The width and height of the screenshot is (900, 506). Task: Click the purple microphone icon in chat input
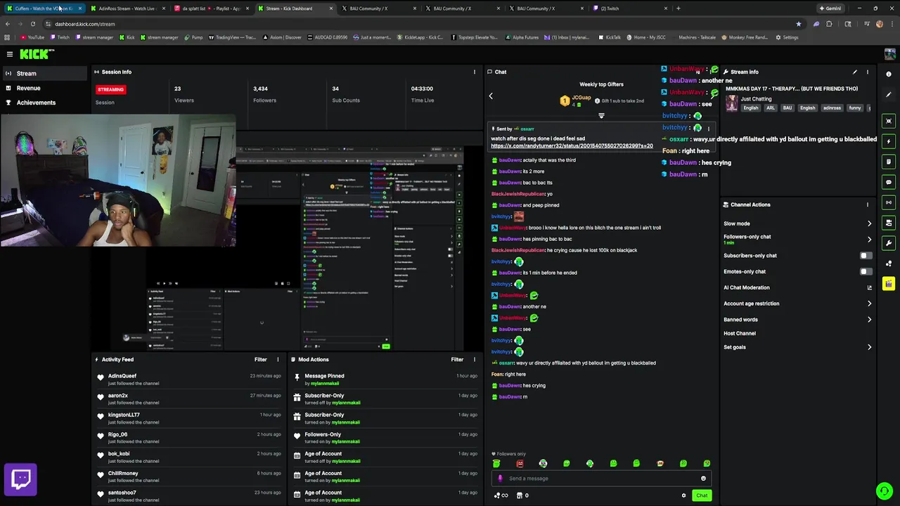(500, 479)
